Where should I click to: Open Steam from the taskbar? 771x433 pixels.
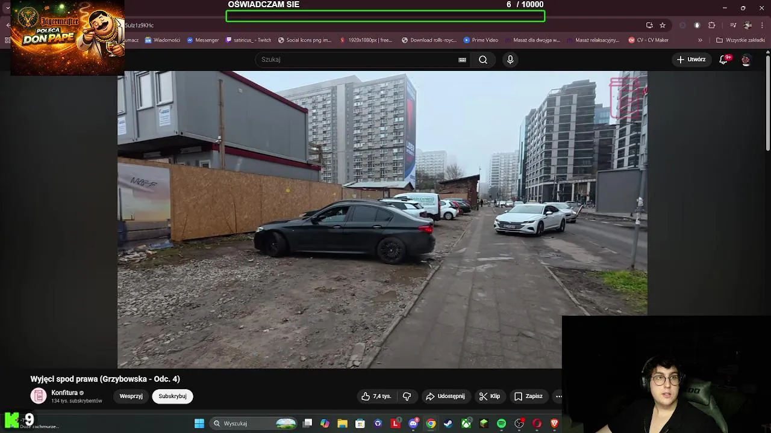coord(448,423)
